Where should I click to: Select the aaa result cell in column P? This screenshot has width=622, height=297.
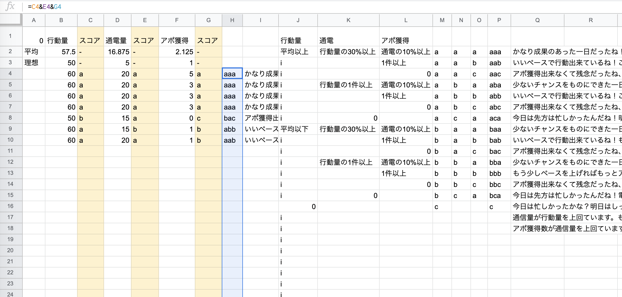coord(496,52)
